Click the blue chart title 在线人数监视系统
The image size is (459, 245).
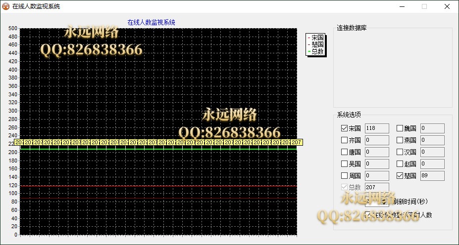pyautogui.click(x=151, y=22)
